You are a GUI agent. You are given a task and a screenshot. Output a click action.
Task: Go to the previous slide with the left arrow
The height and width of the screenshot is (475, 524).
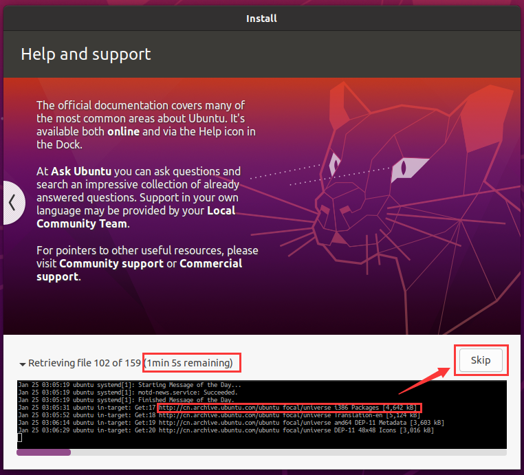tap(13, 202)
